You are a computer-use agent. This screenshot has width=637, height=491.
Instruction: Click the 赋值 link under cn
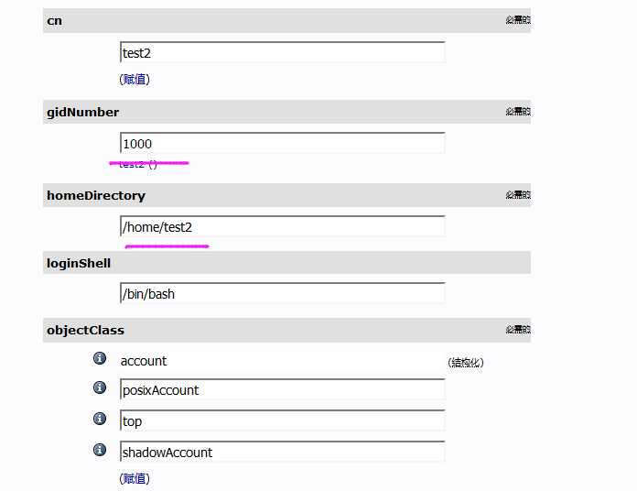coord(135,80)
